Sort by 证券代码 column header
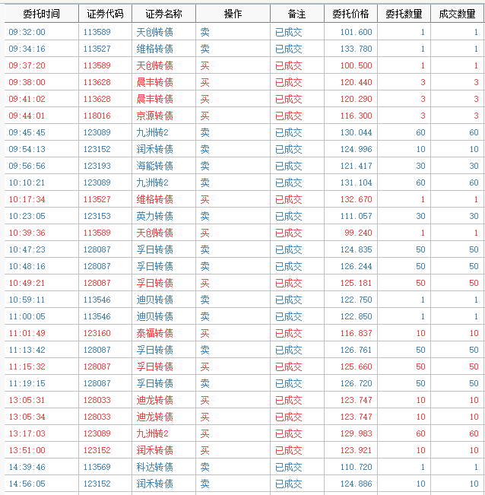The height and width of the screenshot is (495, 485). 105,14
